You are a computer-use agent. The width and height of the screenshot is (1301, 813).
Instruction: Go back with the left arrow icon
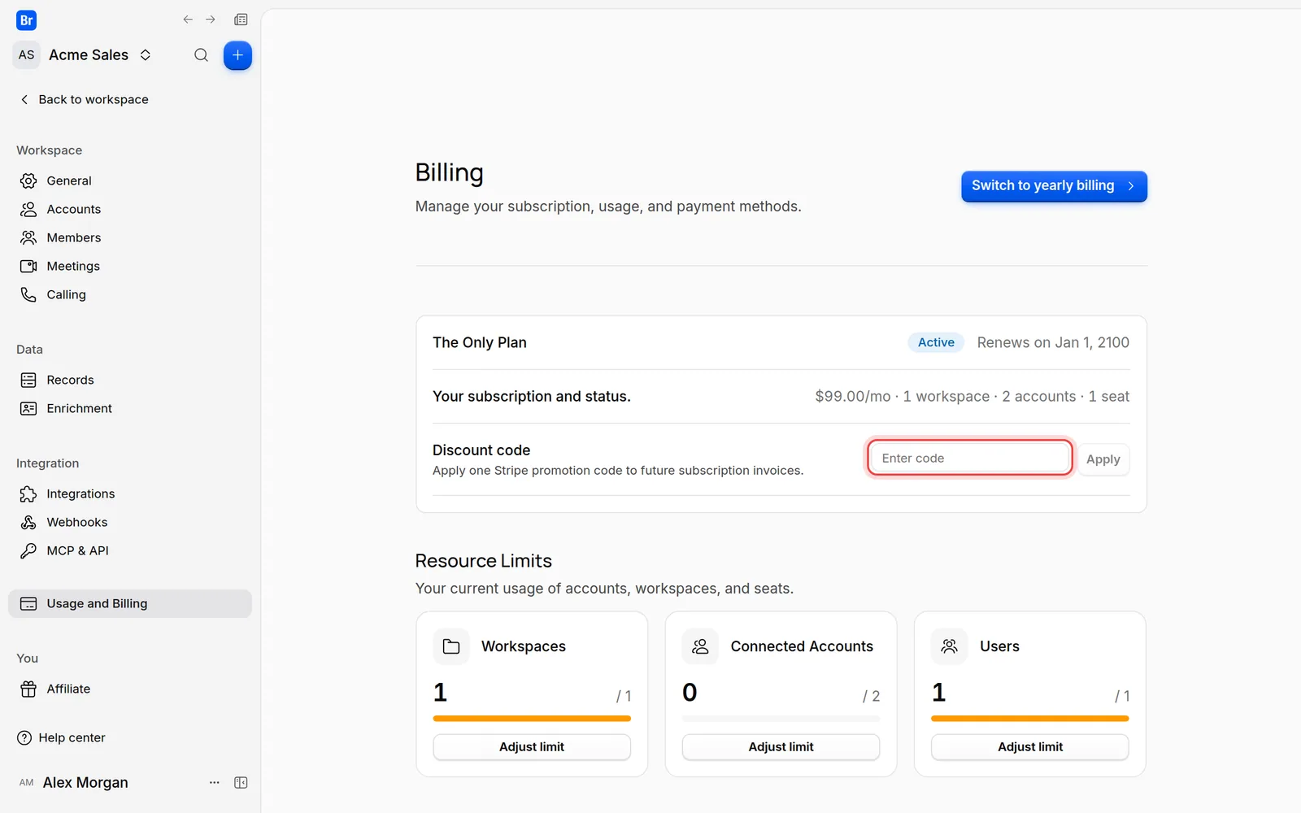[188, 20]
